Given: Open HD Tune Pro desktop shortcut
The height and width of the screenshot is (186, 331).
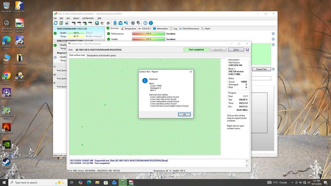Looking at the screenshot, I should [x=20, y=77].
